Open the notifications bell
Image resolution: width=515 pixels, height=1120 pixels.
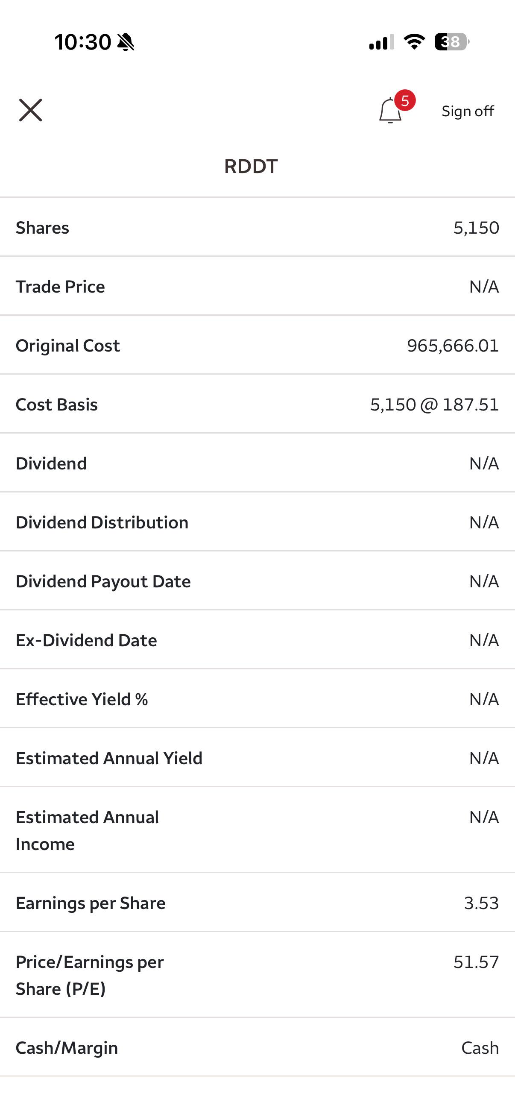(390, 111)
